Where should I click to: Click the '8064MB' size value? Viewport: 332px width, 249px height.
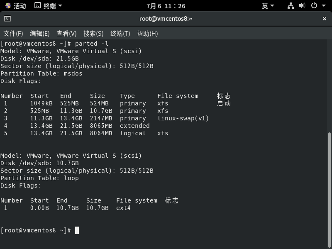(x=101, y=133)
